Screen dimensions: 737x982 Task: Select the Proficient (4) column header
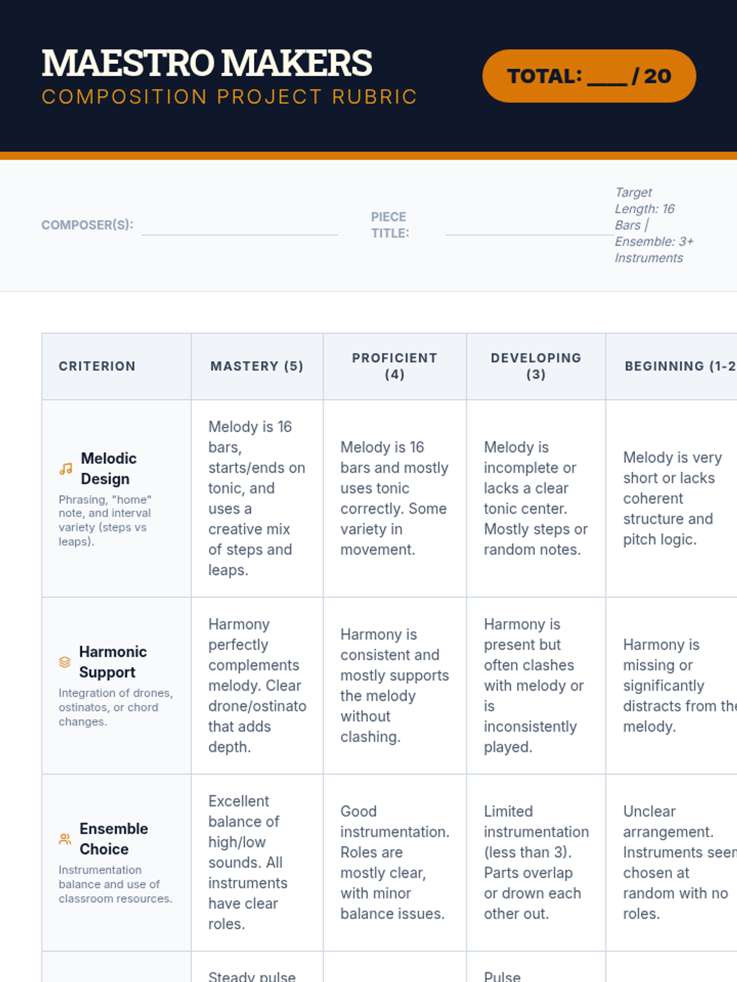tap(395, 366)
